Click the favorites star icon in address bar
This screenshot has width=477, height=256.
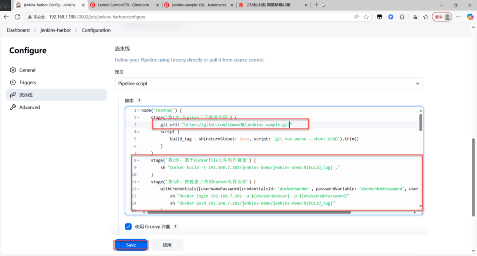(367, 17)
